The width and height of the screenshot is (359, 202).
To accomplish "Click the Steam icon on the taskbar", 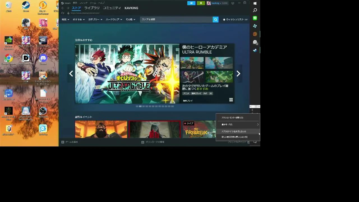I will pos(255,50).
